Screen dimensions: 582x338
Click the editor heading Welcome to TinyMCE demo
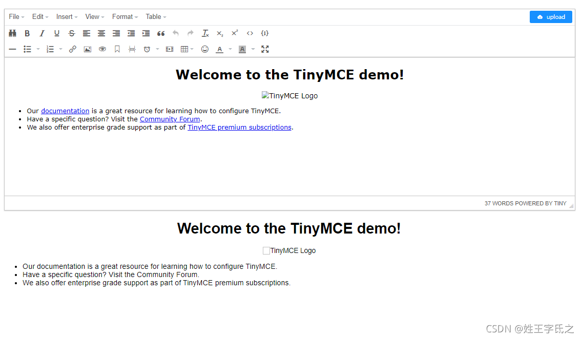click(289, 75)
